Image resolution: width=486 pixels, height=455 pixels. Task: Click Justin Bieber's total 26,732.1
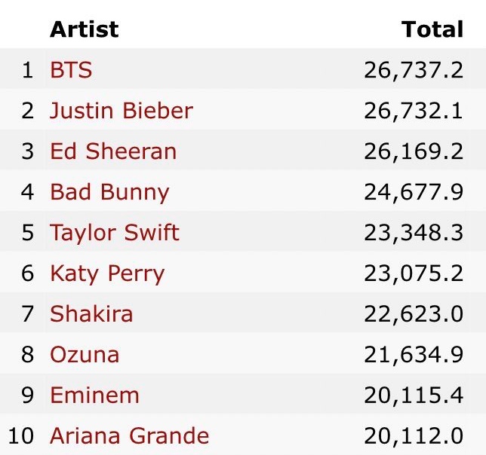(x=414, y=111)
